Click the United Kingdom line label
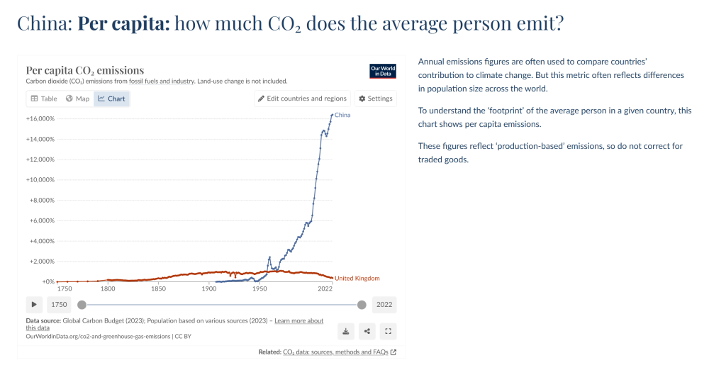The width and height of the screenshot is (709, 375). pyautogui.click(x=357, y=278)
